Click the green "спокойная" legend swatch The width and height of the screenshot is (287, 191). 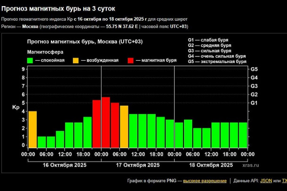pos(30,61)
